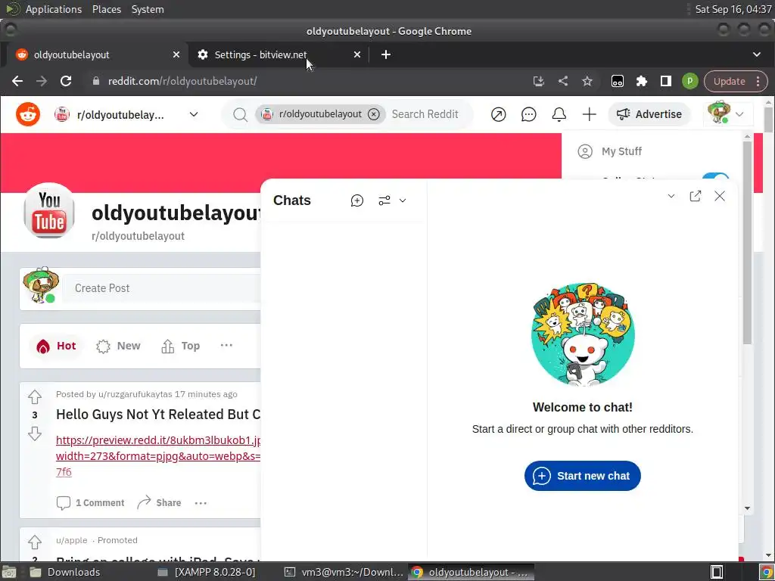Open the u/apple profile link

pos(72,540)
